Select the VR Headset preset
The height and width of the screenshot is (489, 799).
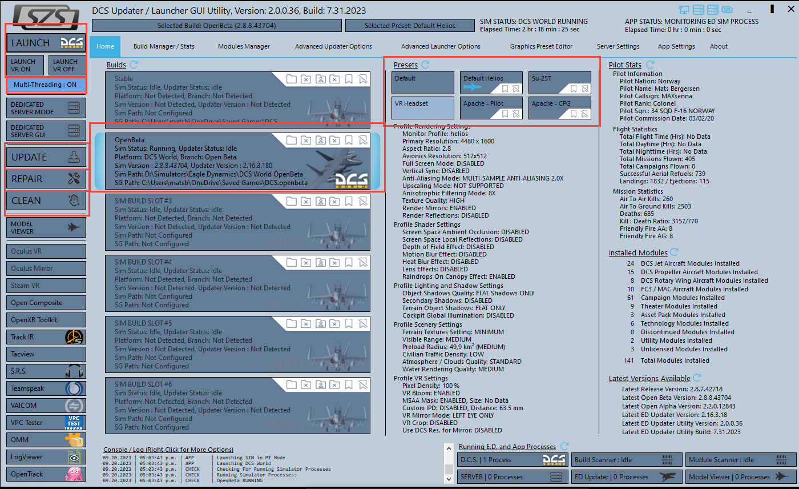point(423,108)
